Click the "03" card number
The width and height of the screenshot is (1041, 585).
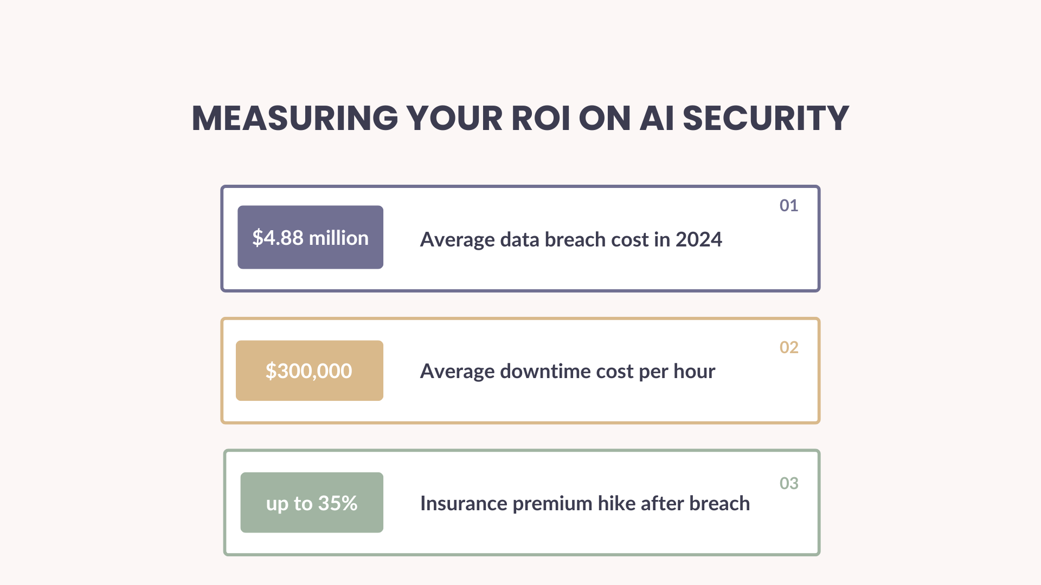[x=789, y=483]
